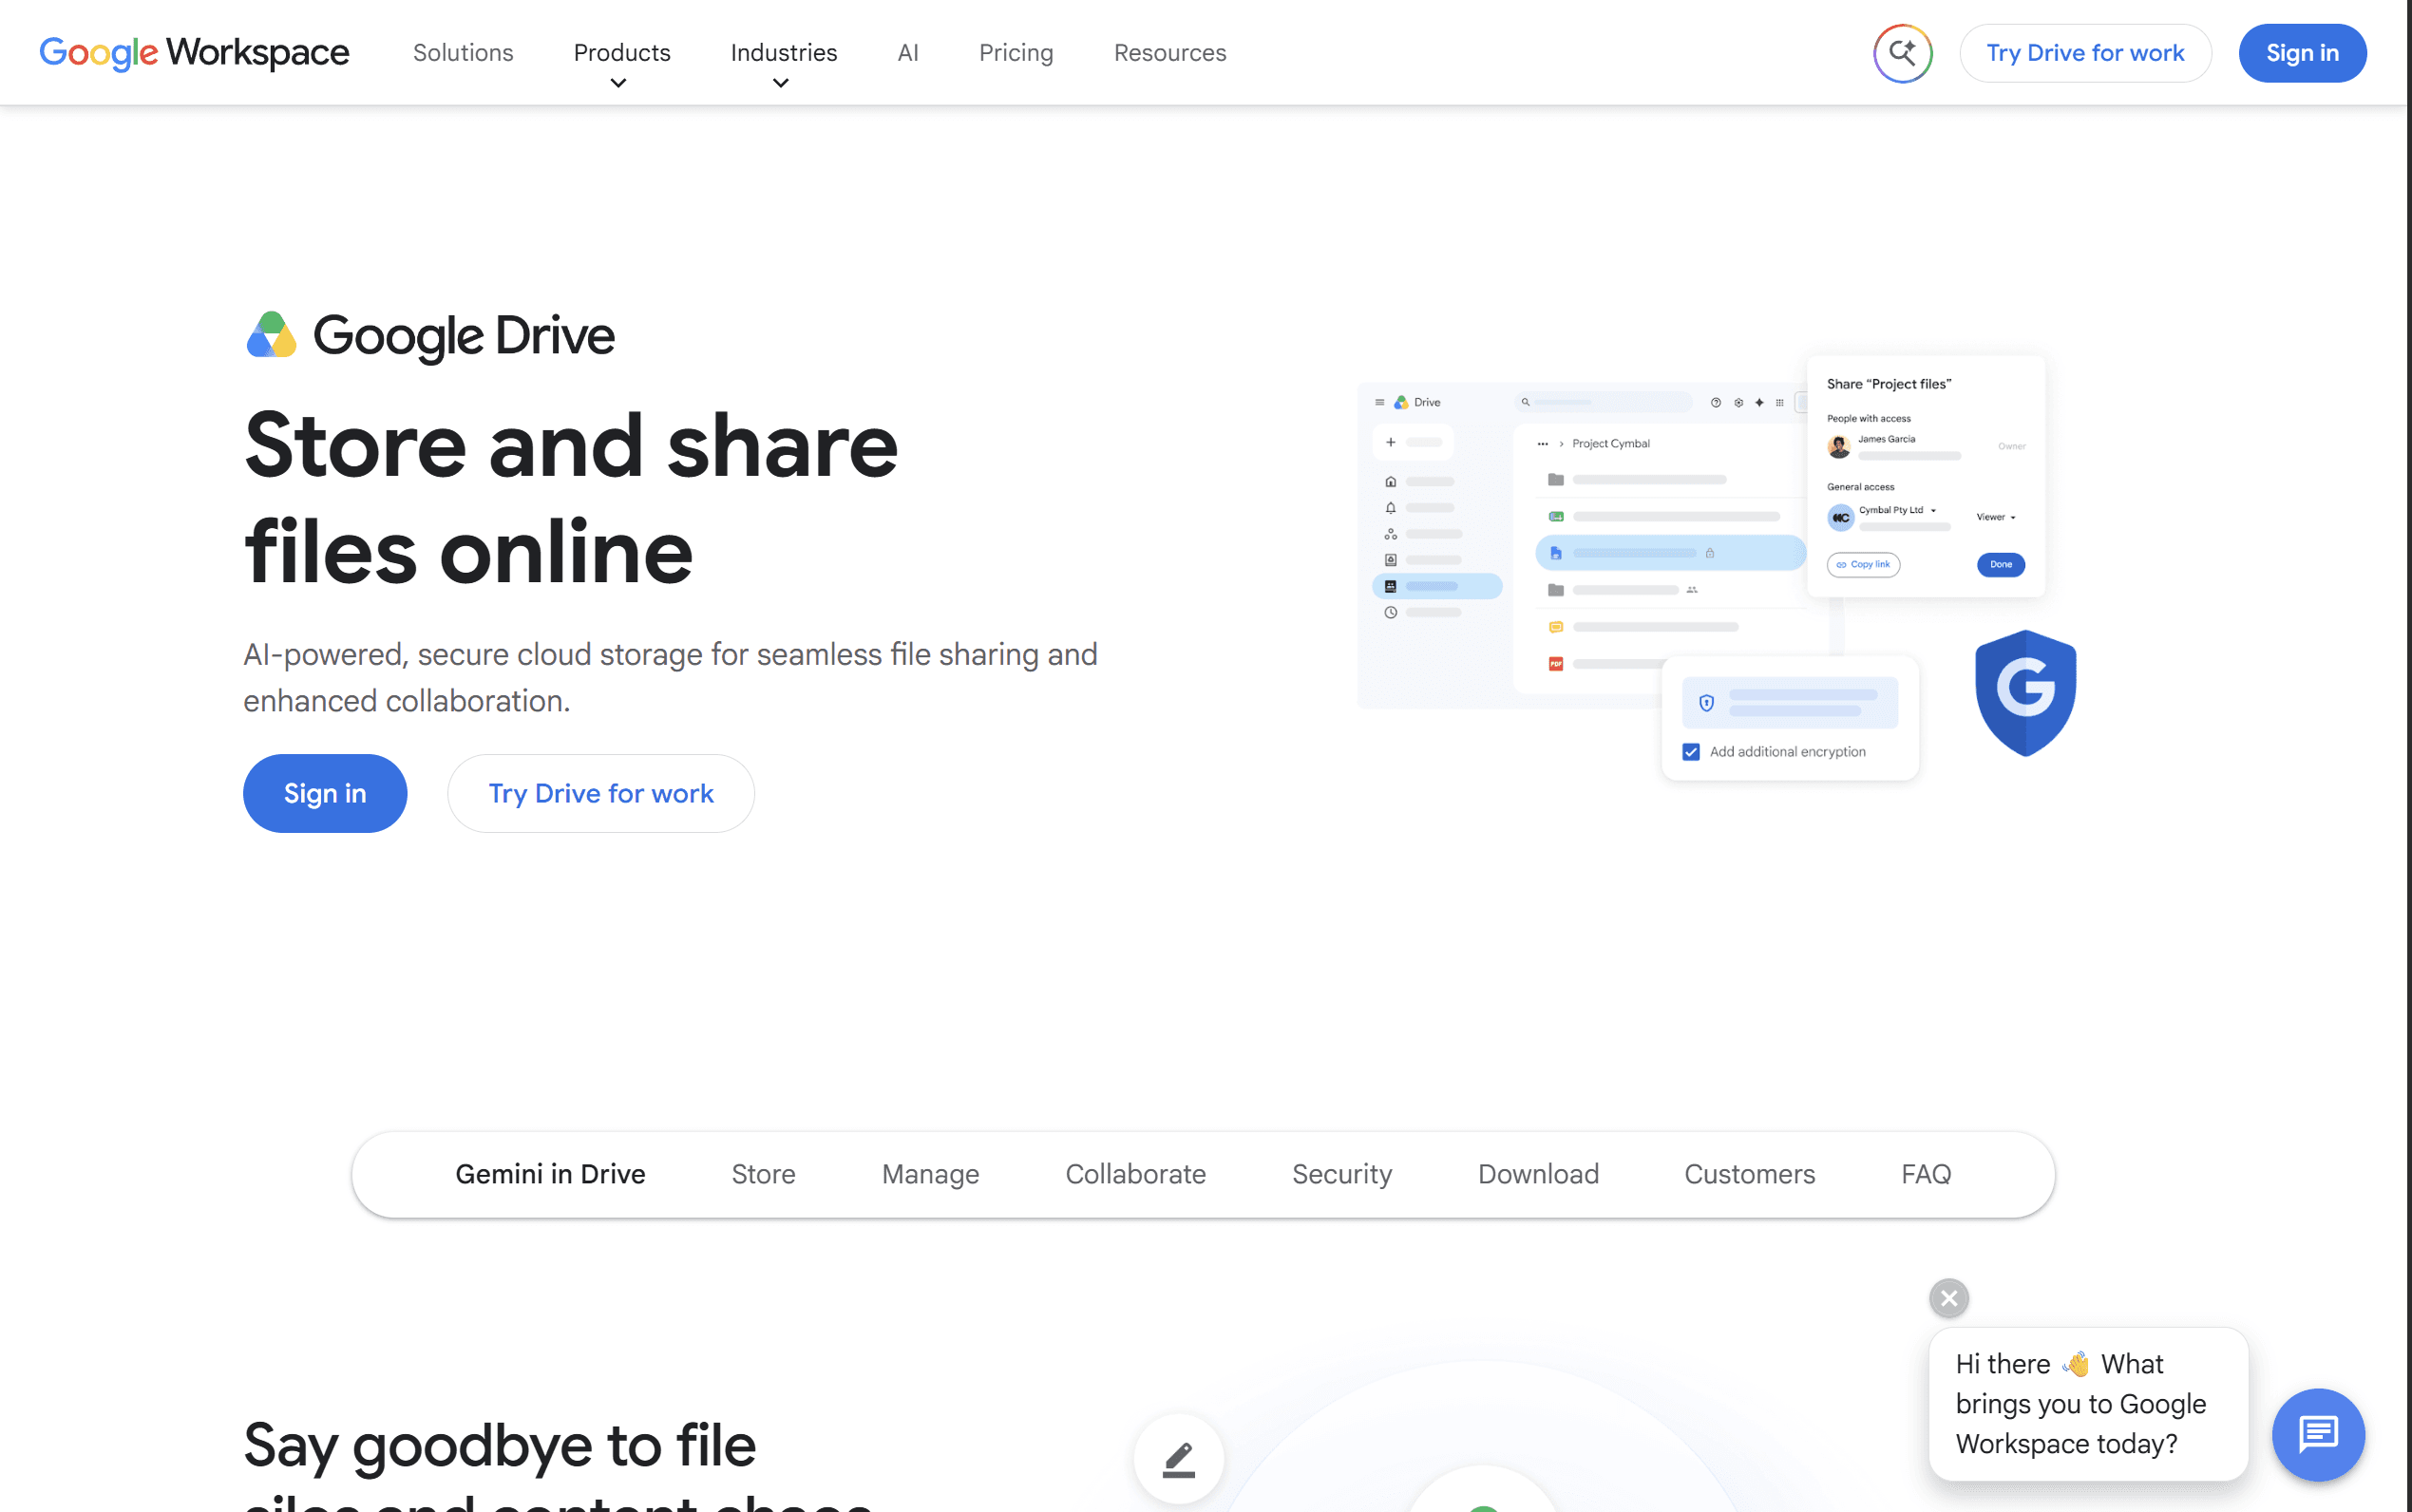Screen dimensions: 2412x1512
Task: Select the Customers tab
Action: (1749, 1174)
